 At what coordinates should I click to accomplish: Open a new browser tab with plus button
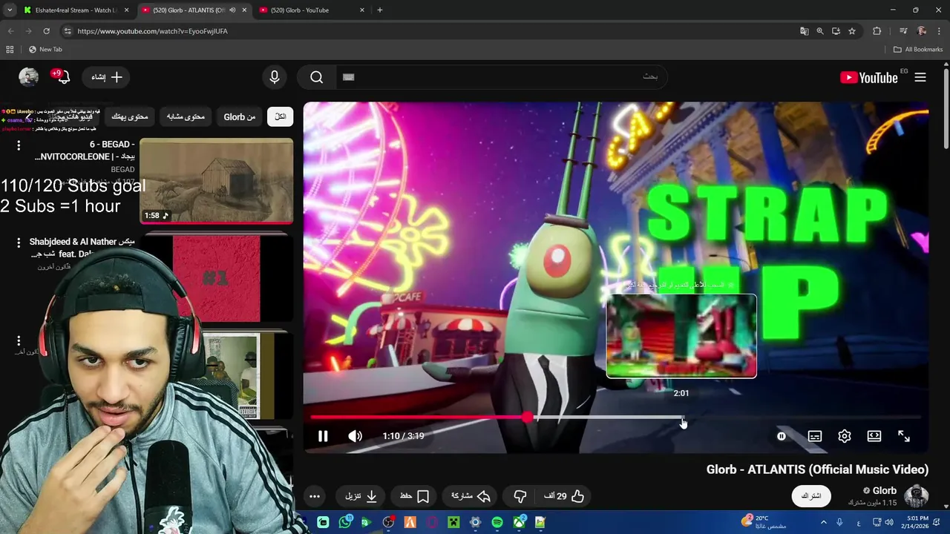pos(380,10)
